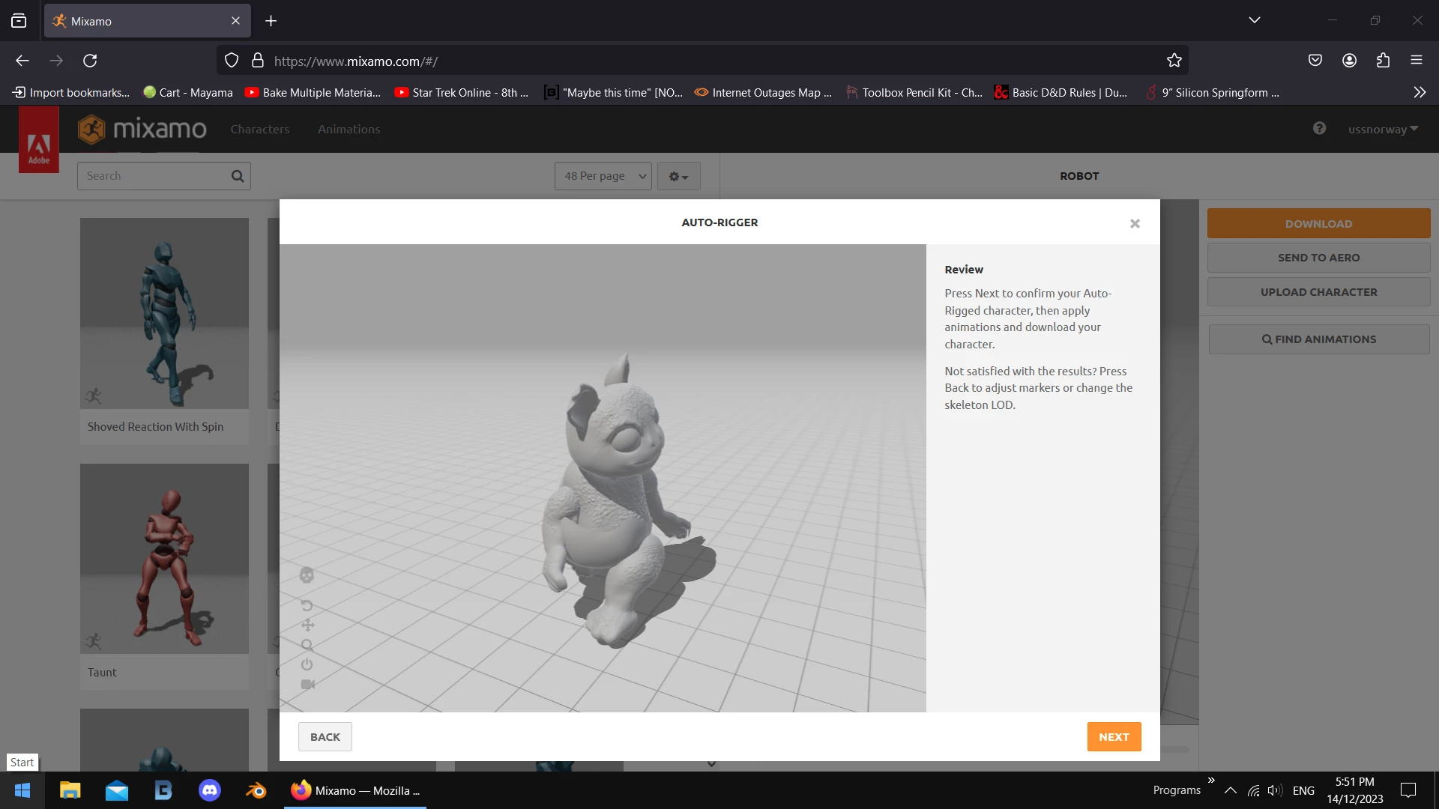Click the search magnifier icon
Image resolution: width=1439 pixels, height=809 pixels.
pyautogui.click(x=238, y=176)
